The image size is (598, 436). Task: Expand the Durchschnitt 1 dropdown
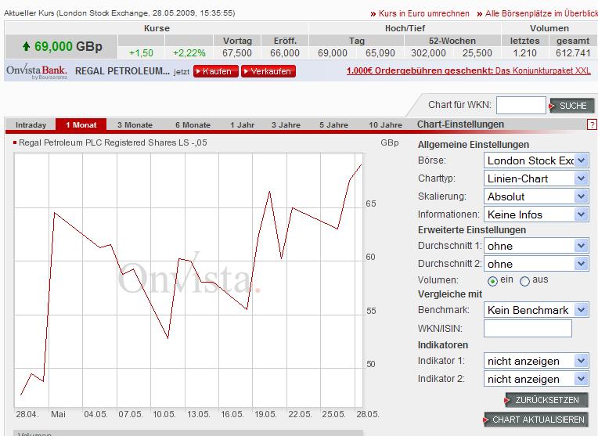[x=536, y=246]
